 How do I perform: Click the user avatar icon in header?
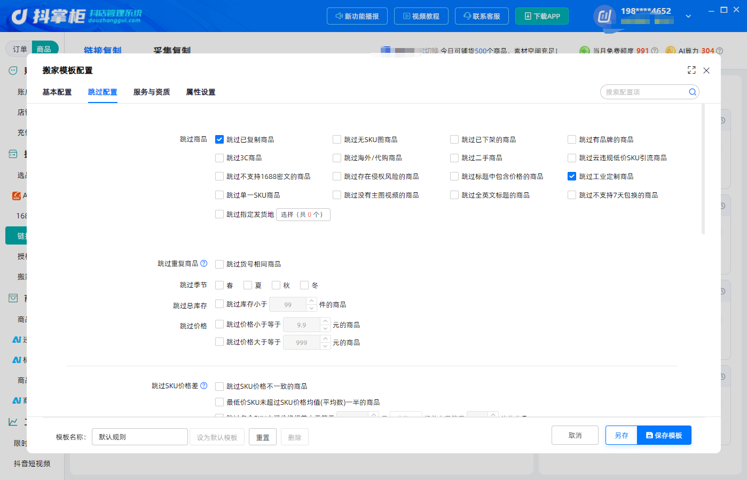coord(604,16)
